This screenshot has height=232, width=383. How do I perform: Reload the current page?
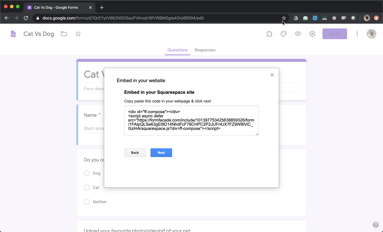(x=26, y=18)
